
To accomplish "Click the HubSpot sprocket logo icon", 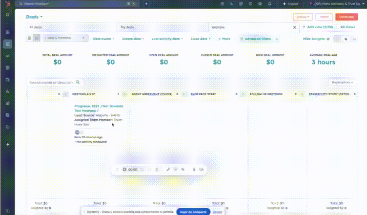I will (7, 3).
